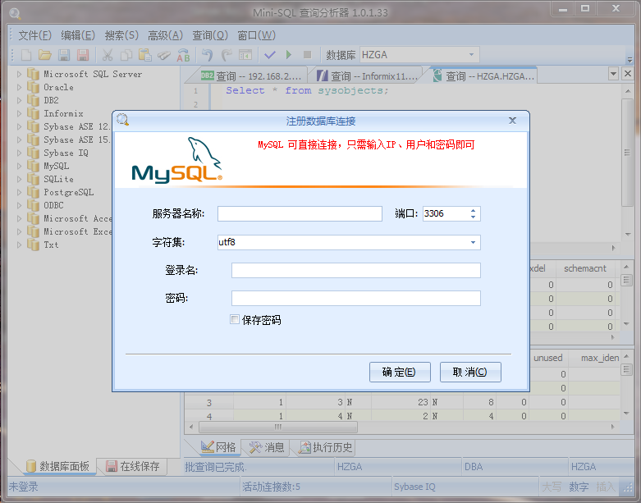The height and width of the screenshot is (503, 641).
Task: Switch to the 执行历史 tab
Action: tap(325, 447)
